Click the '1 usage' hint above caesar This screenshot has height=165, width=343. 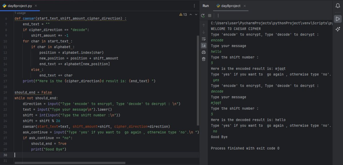20,13
